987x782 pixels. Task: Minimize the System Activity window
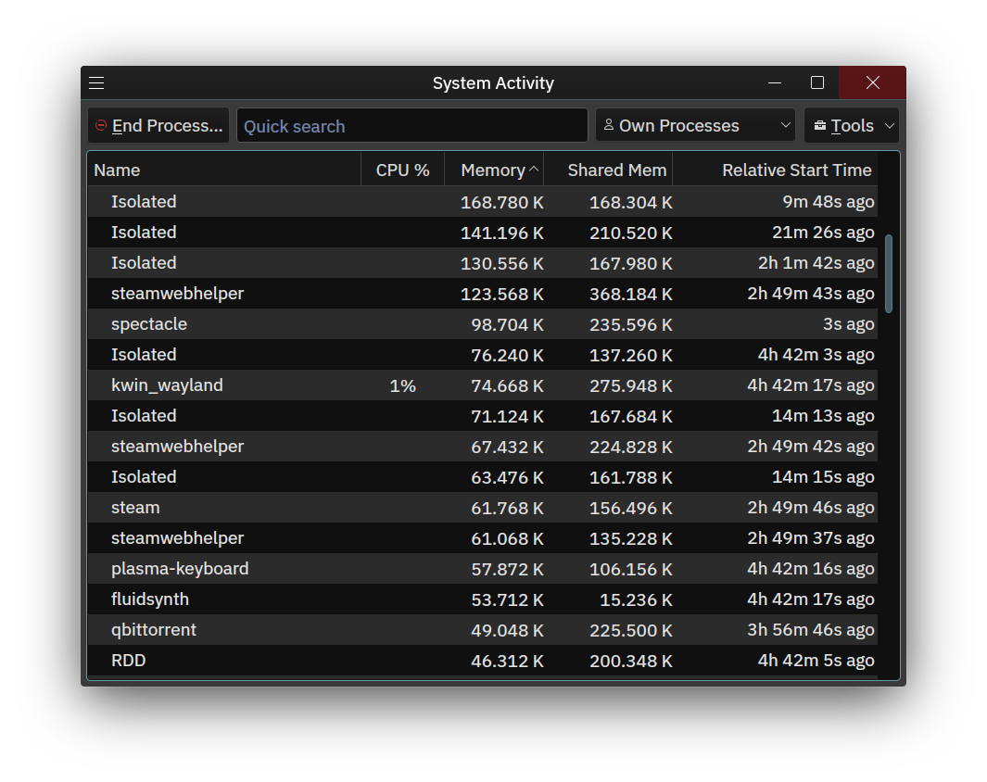tap(775, 83)
